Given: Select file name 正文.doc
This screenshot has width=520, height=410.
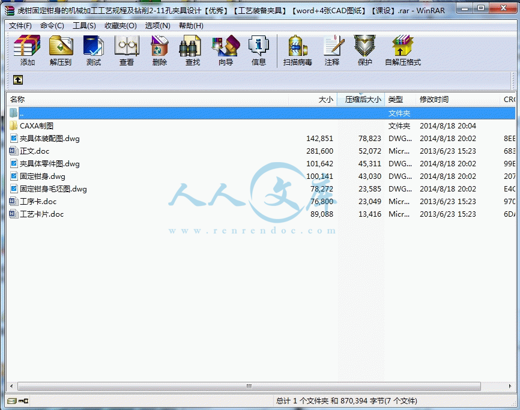Looking at the screenshot, I should [x=34, y=151].
